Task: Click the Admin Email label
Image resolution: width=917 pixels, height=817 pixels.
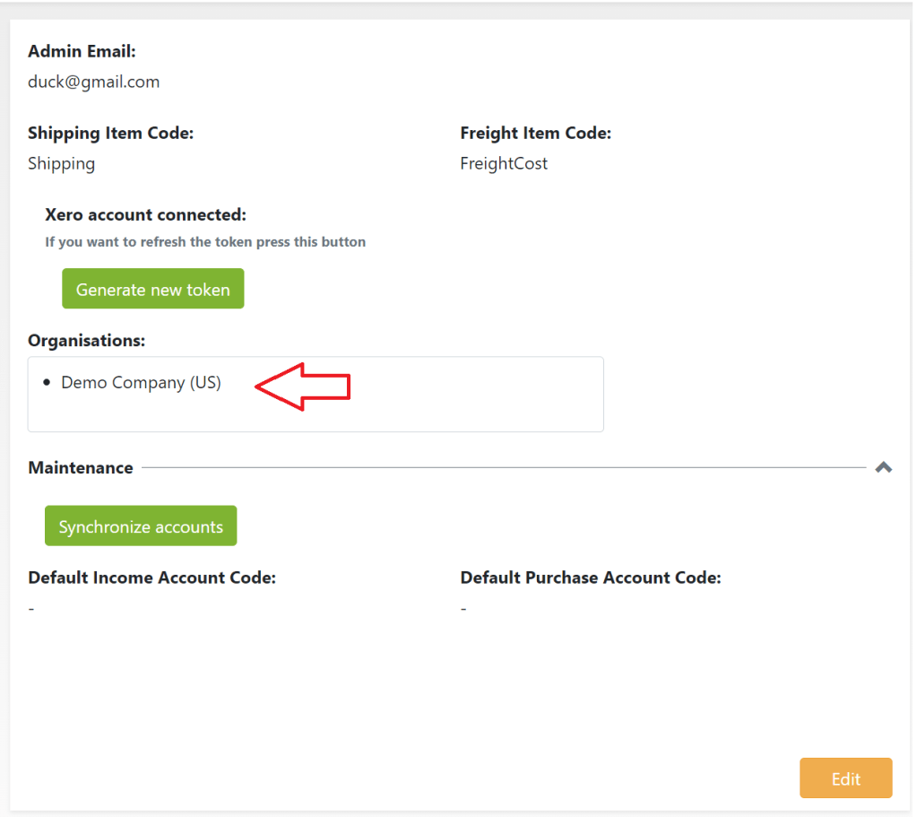Action: point(82,52)
